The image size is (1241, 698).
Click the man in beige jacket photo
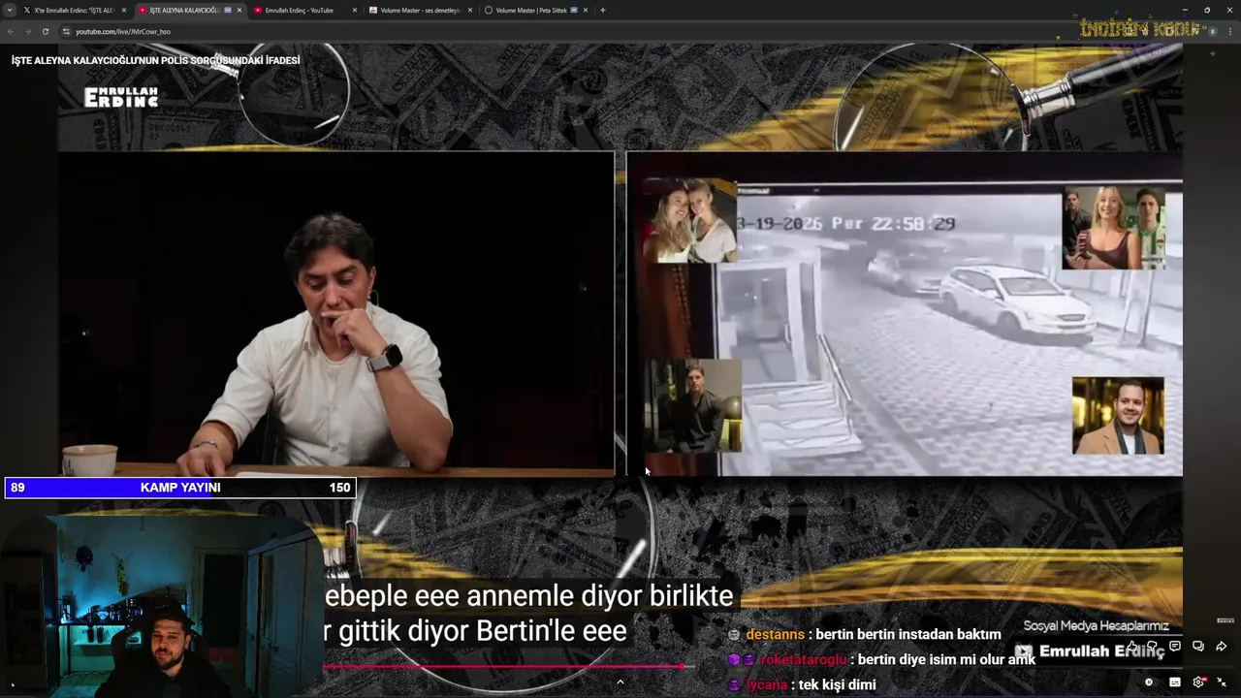point(1118,416)
